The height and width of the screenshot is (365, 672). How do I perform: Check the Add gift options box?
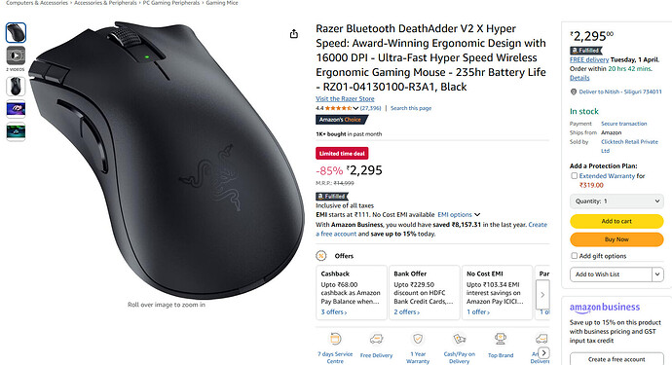tap(574, 256)
